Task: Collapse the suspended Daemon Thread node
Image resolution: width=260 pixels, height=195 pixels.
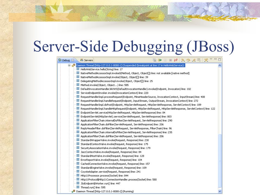Action: (69, 65)
